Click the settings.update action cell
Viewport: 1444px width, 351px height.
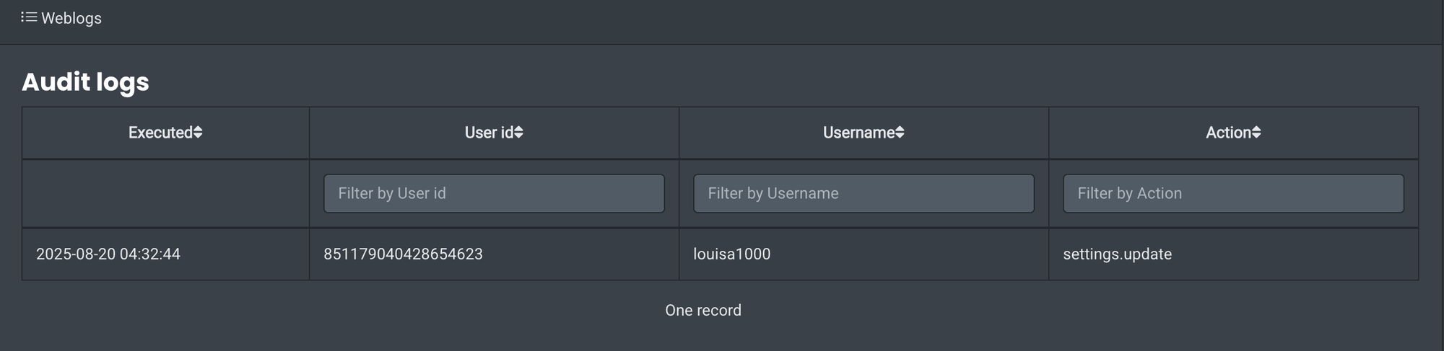point(1117,254)
